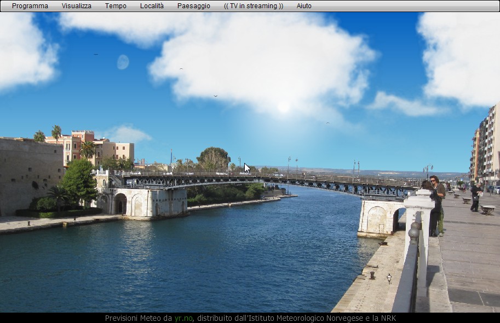Viewport: 500px width, 323px height.
Task: Open the (( TV in streaming )) menu
Action: (254, 6)
